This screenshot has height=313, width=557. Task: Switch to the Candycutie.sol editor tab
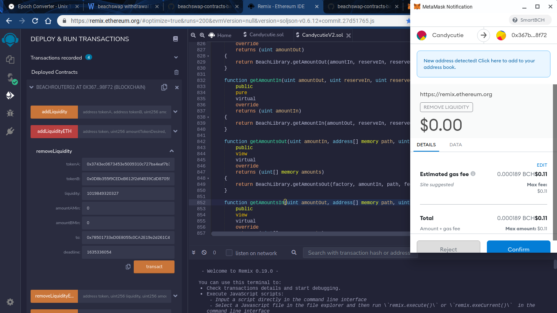pos(263,35)
